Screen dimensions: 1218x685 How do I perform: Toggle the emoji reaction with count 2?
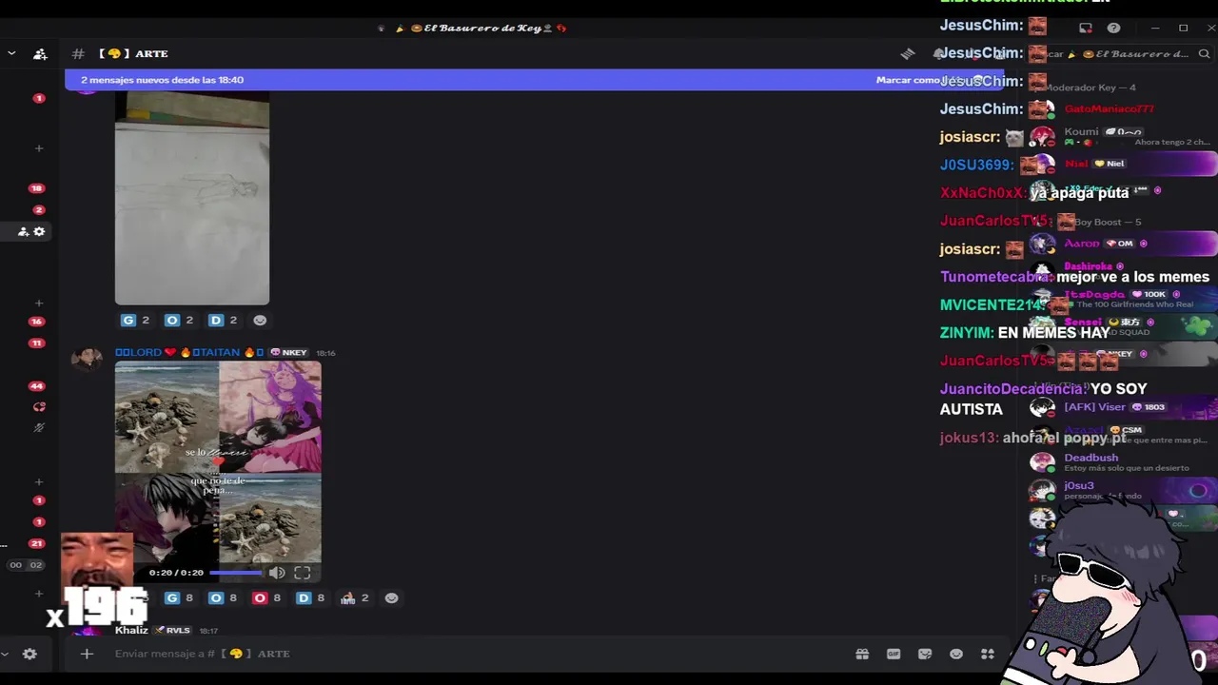click(354, 597)
